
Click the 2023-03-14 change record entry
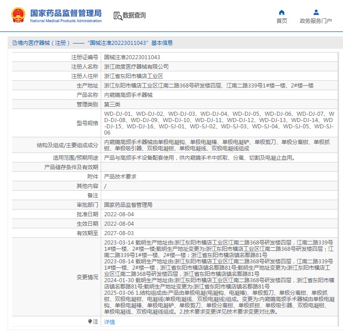pos(219,249)
